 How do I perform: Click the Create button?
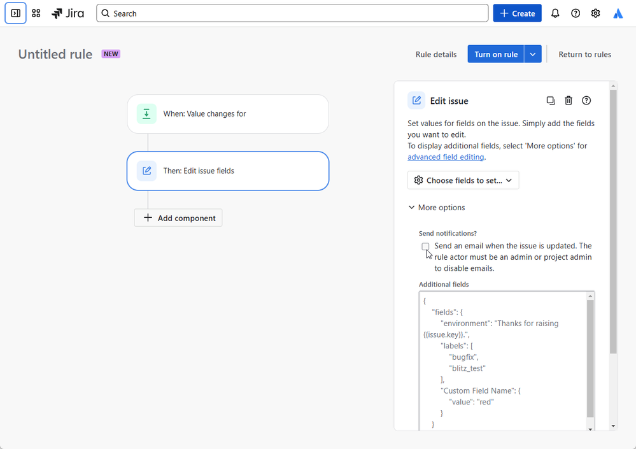pyautogui.click(x=517, y=13)
